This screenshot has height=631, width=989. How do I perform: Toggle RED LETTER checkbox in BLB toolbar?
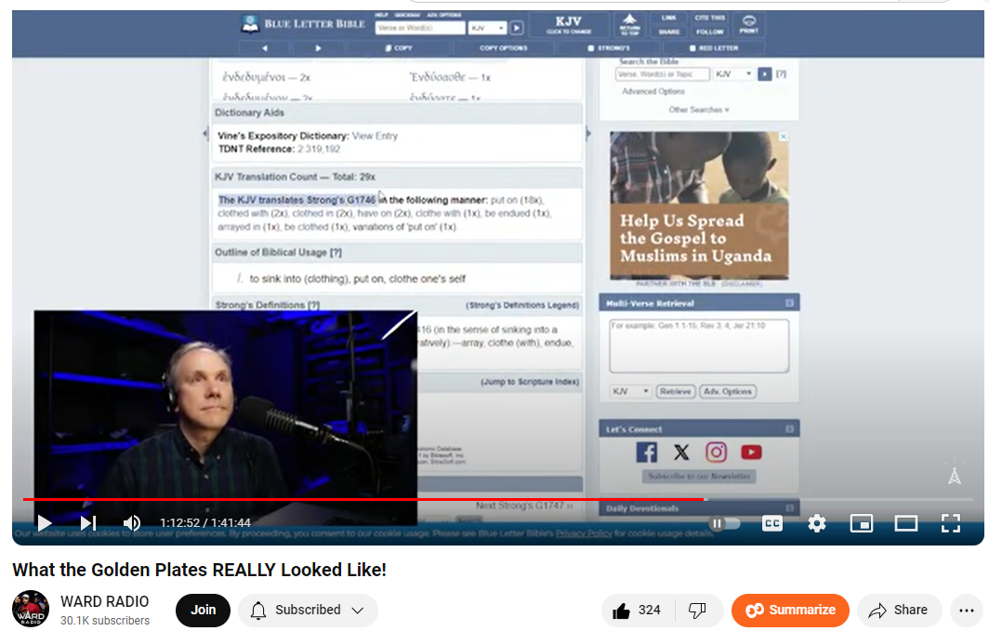(x=692, y=48)
